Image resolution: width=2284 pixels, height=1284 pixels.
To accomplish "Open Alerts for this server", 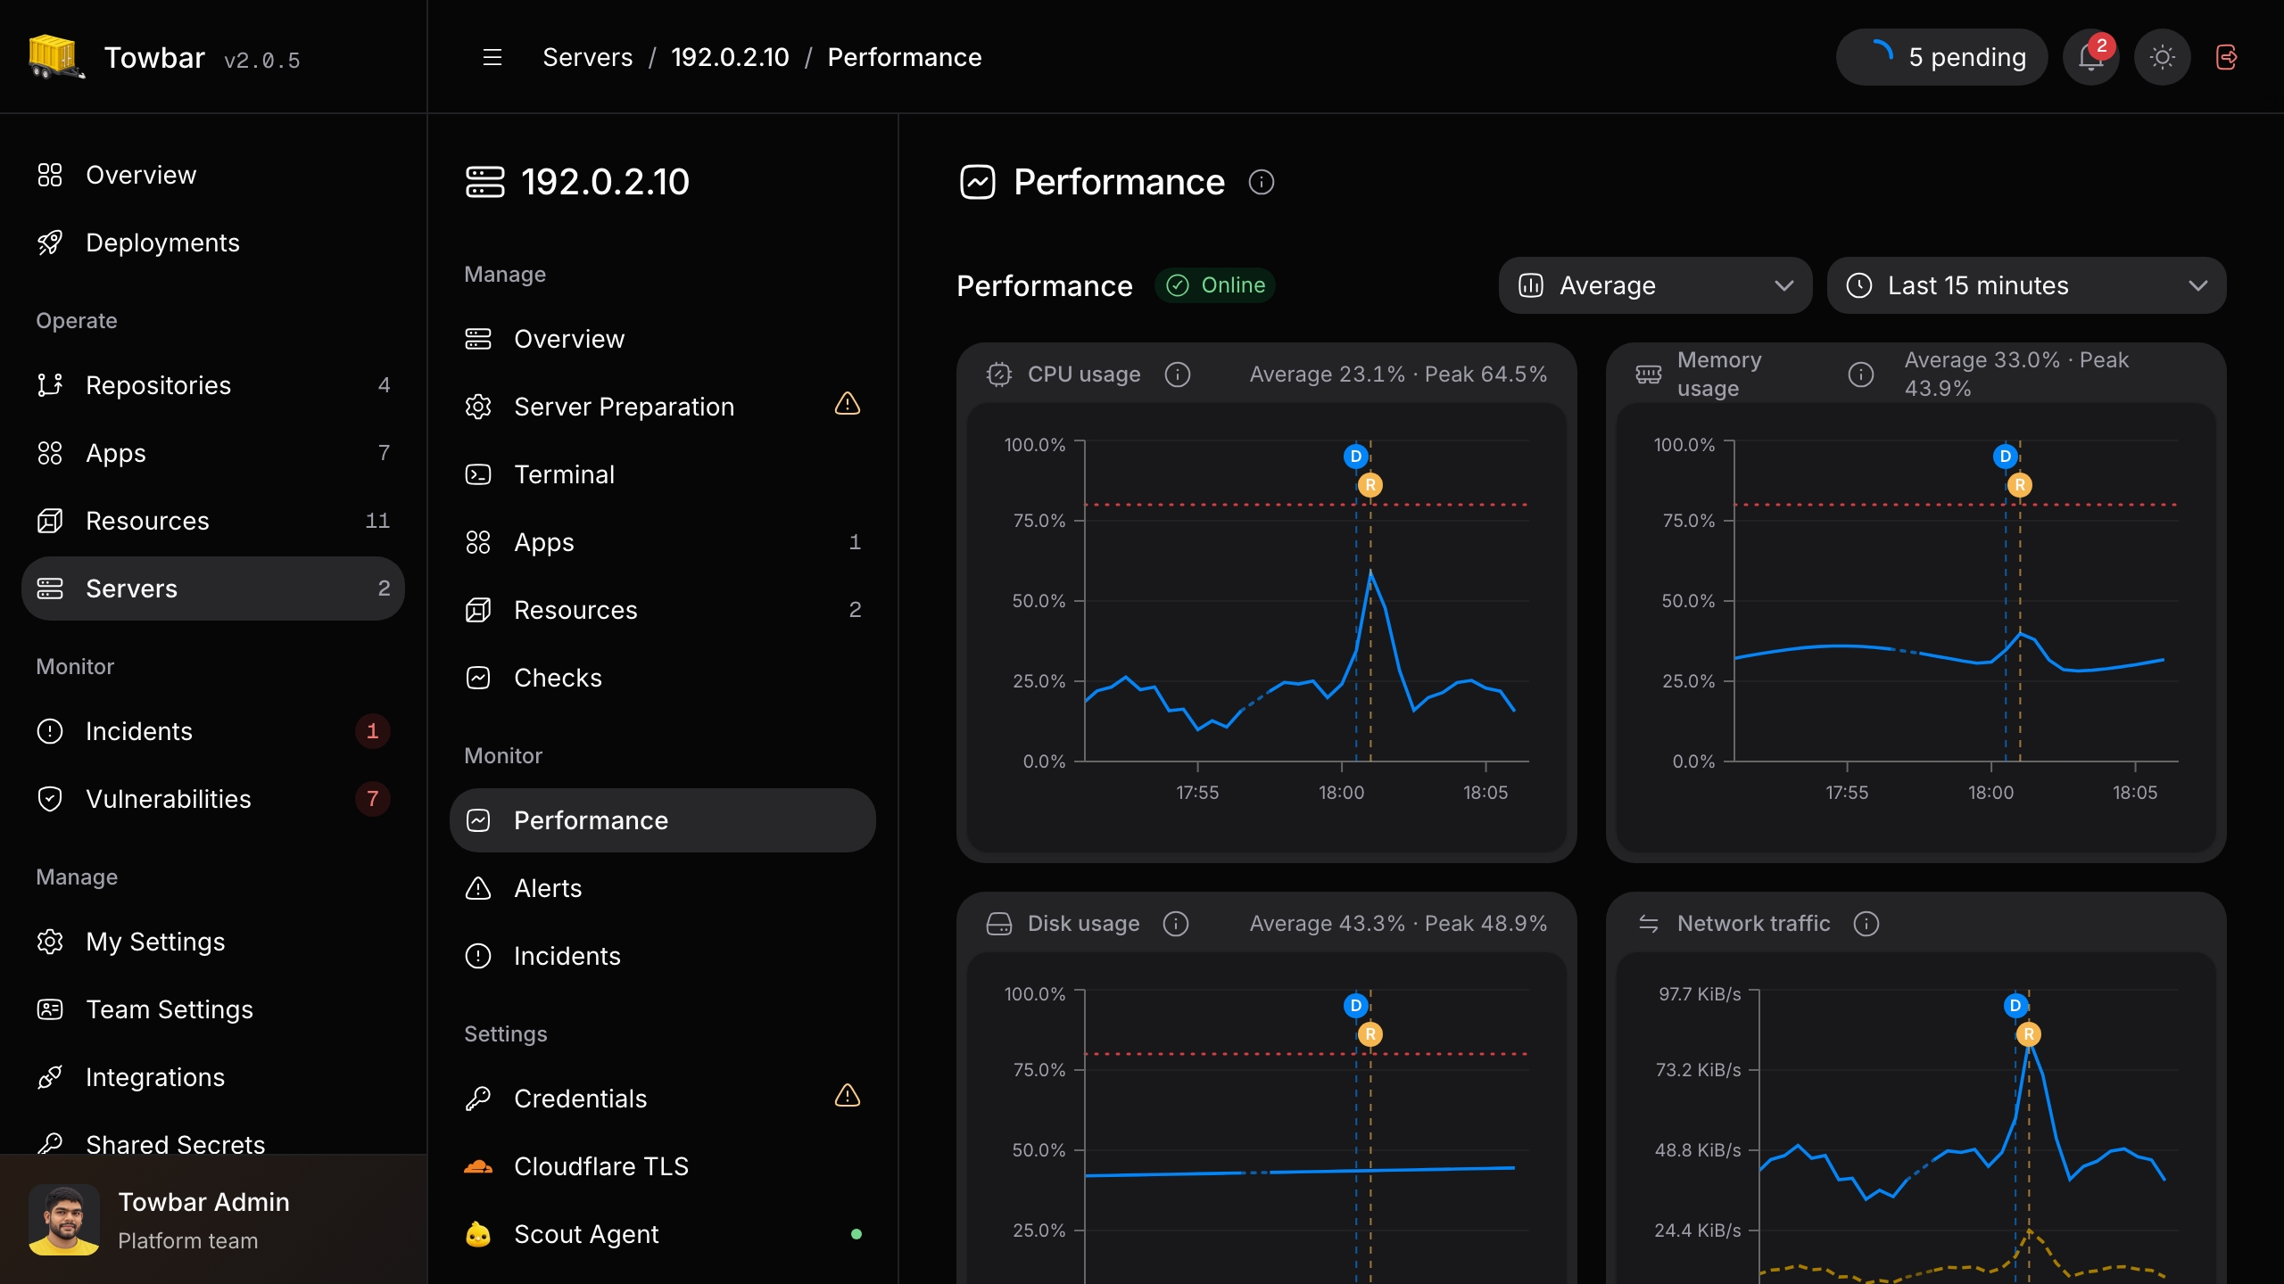I will point(663,888).
